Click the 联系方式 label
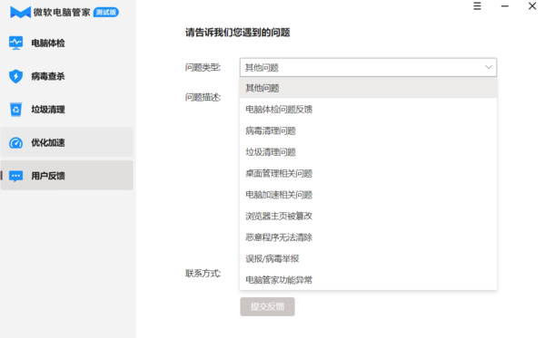The image size is (545, 338). tap(203, 274)
